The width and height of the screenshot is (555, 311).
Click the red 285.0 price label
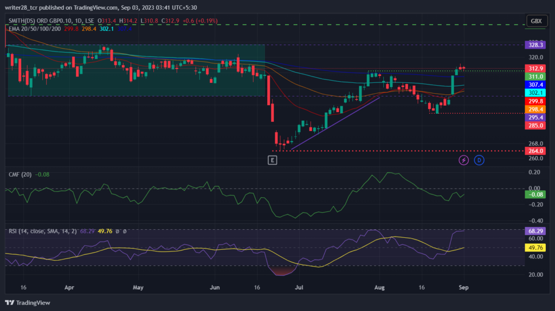(535, 126)
